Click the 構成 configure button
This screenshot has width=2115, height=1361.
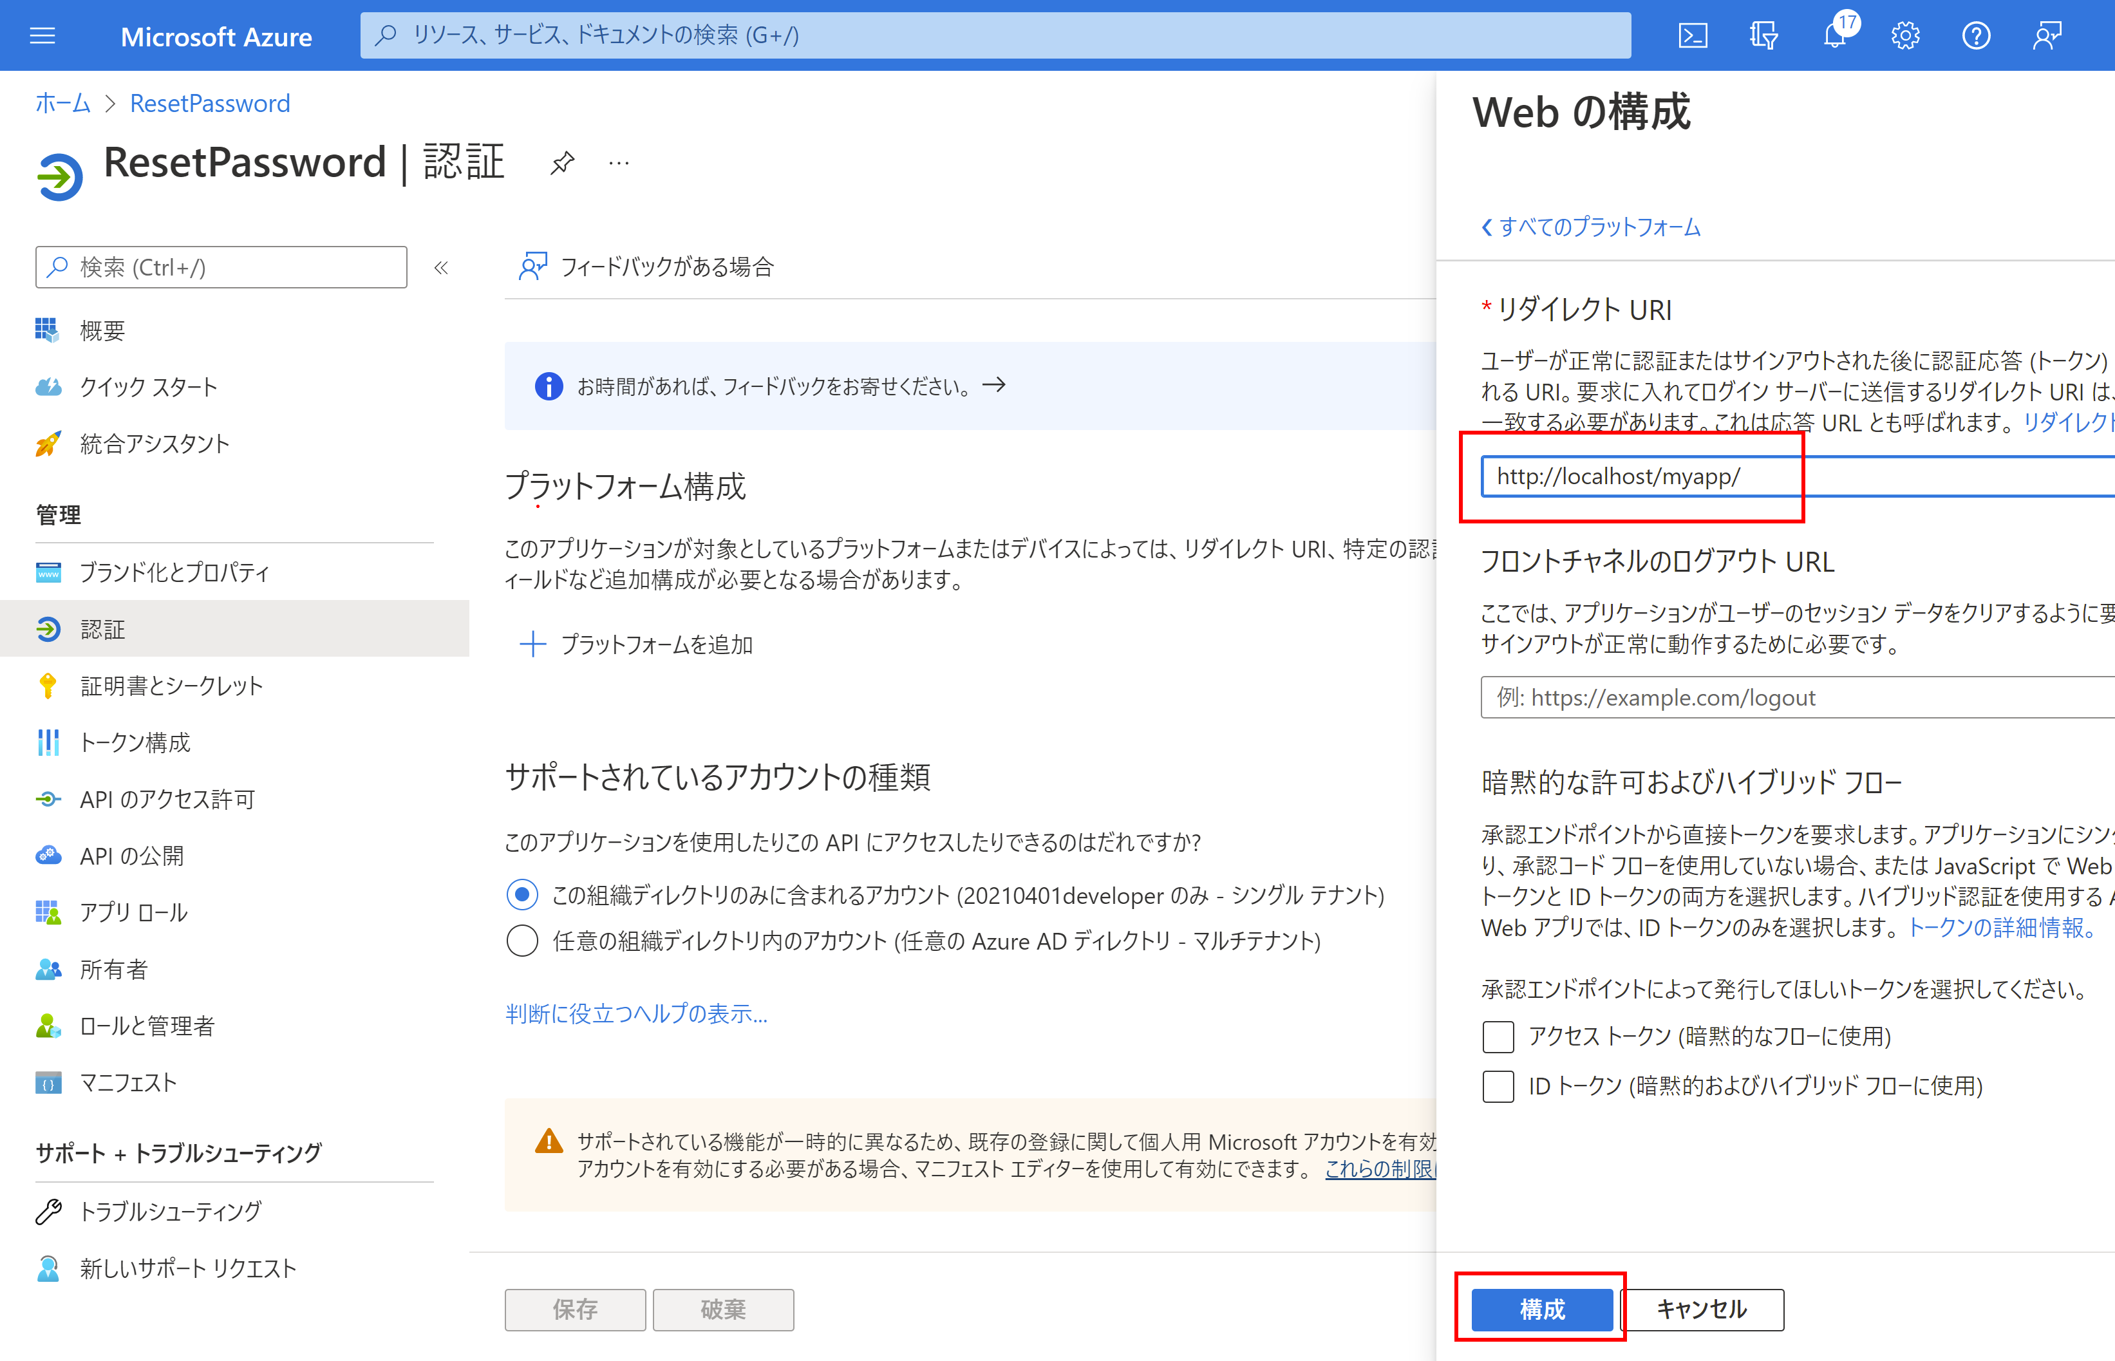1541,1309
